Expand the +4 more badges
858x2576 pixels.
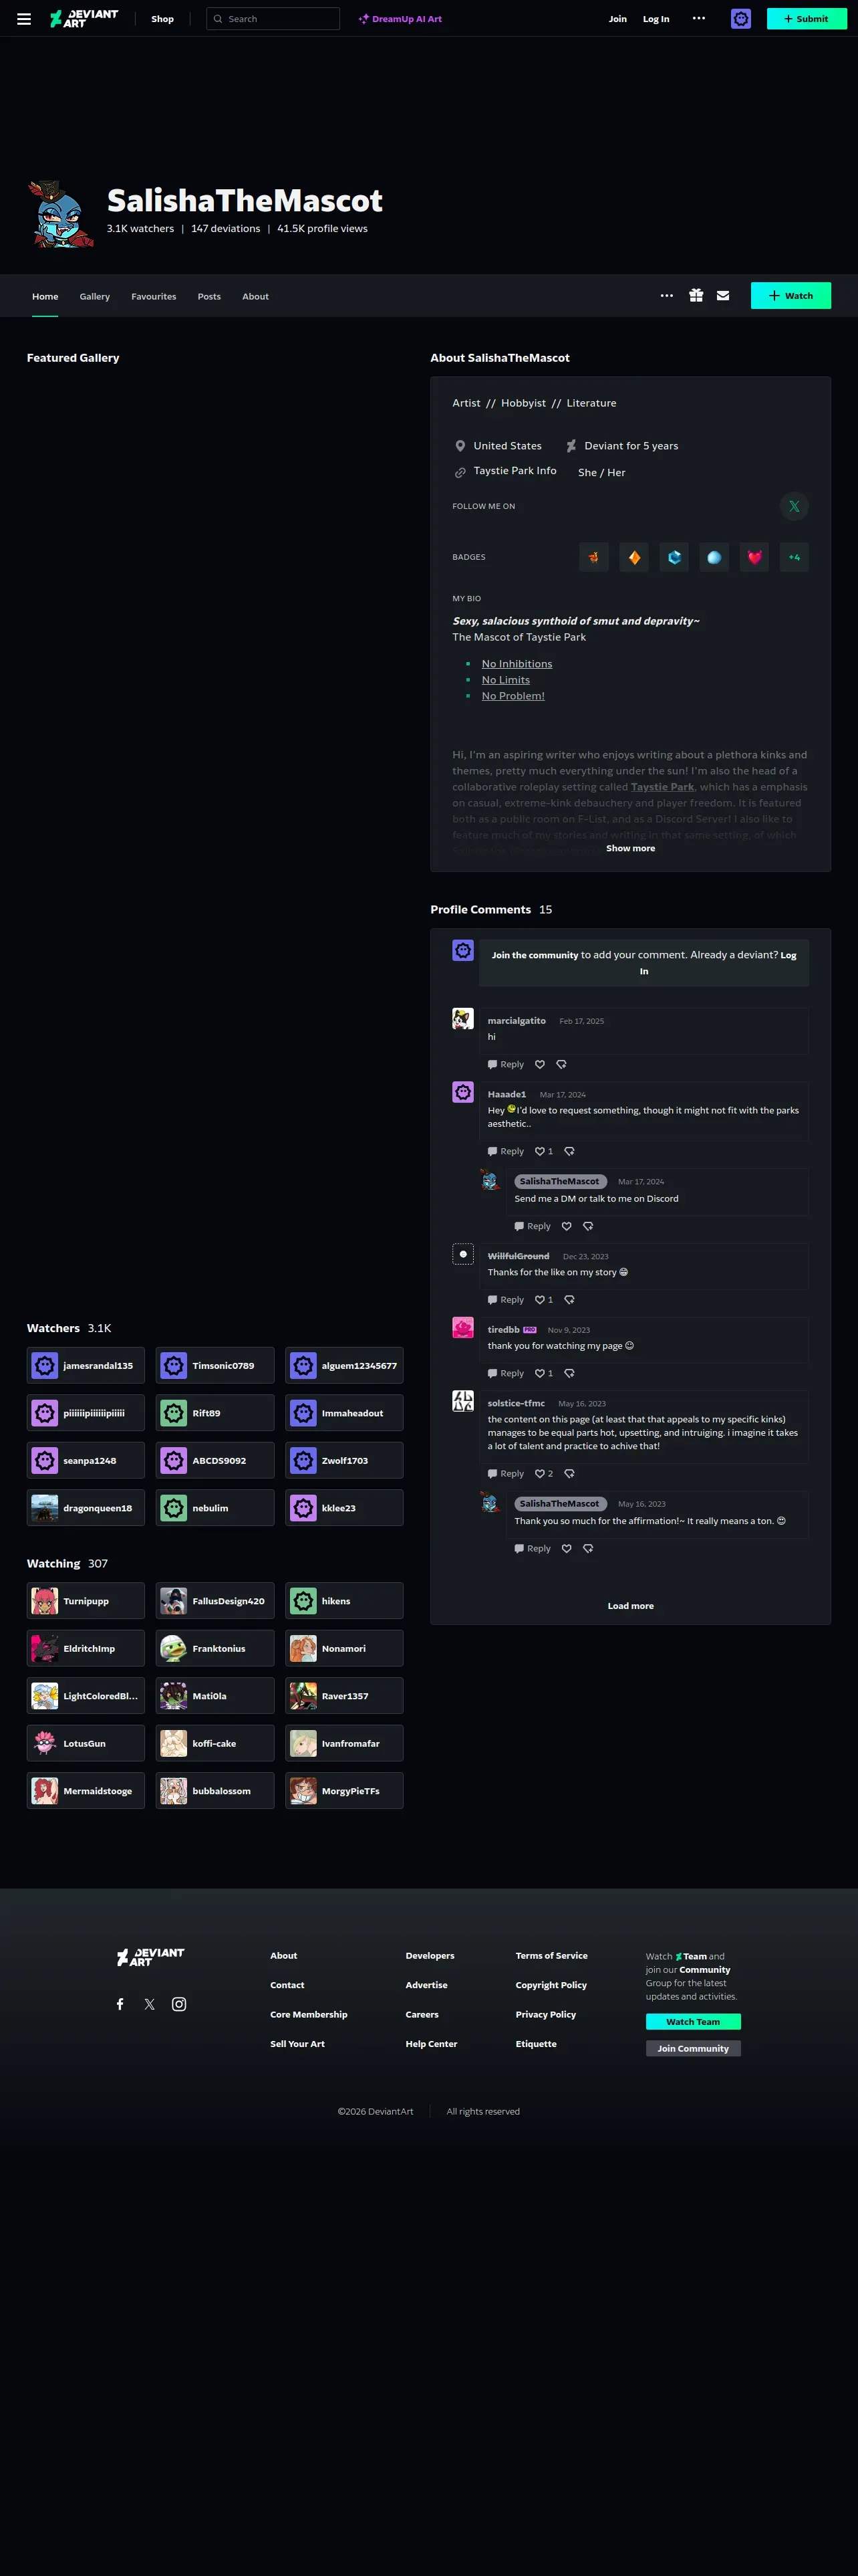pos(794,557)
